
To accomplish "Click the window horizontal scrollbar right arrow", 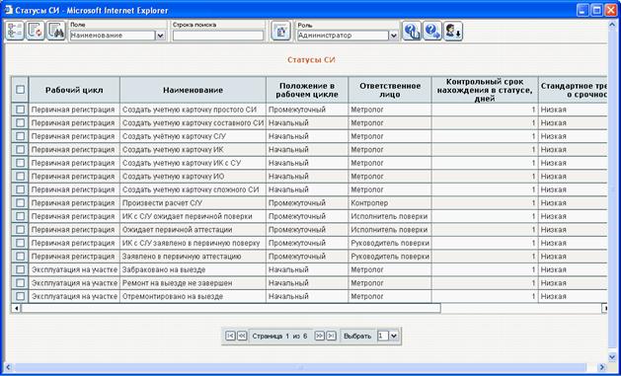I will (x=602, y=367).
